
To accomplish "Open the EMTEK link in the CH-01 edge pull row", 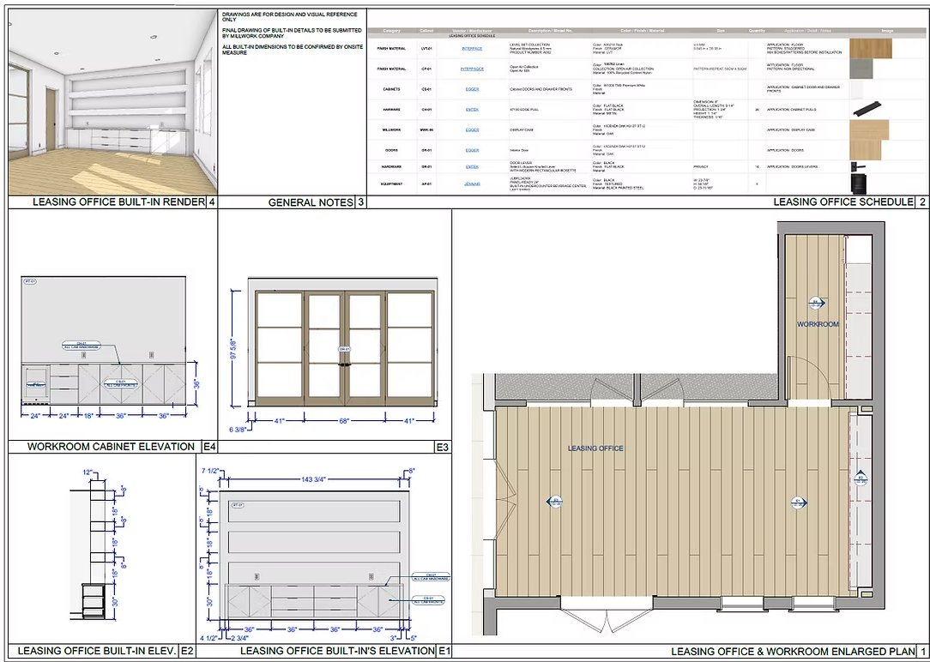I will tap(472, 110).
